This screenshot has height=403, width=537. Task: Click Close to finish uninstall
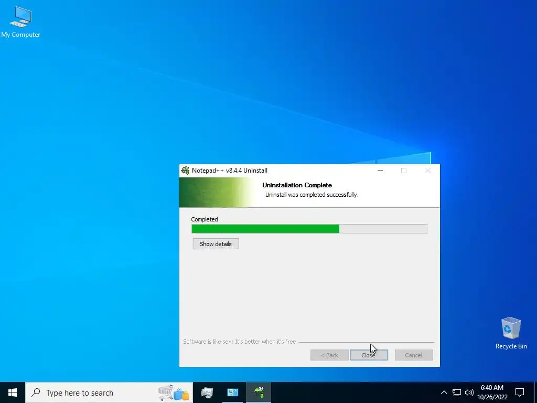[x=369, y=355]
